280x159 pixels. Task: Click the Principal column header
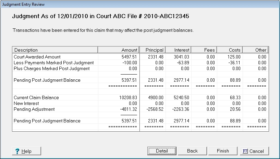153,50
